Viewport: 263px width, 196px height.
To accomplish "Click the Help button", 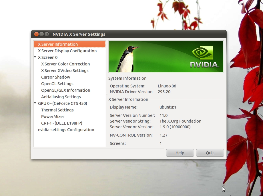I will pos(180,153).
